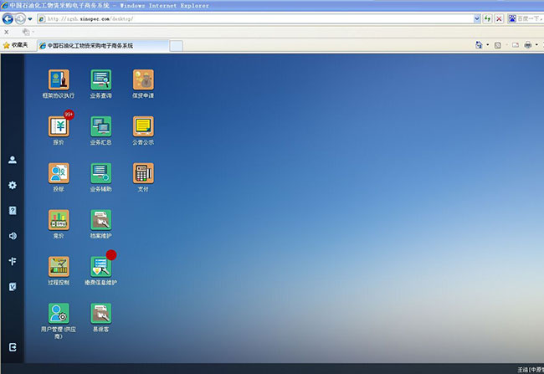The image size is (544, 374).
Task: Open the 框架协议执行 desktop icon
Action: [59, 80]
